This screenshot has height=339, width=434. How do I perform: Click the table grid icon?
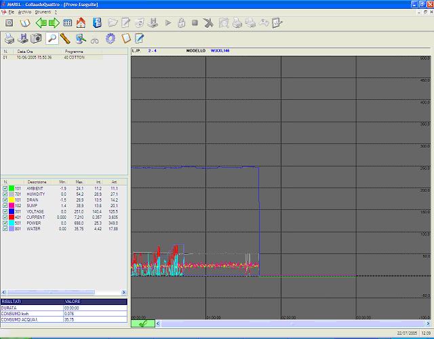(67, 22)
